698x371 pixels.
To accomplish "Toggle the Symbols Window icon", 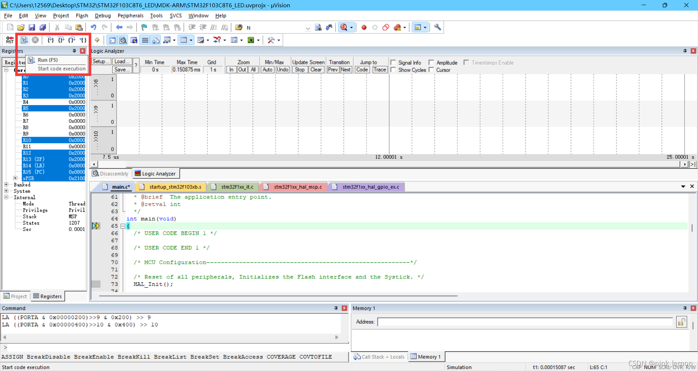I will [x=134, y=40].
